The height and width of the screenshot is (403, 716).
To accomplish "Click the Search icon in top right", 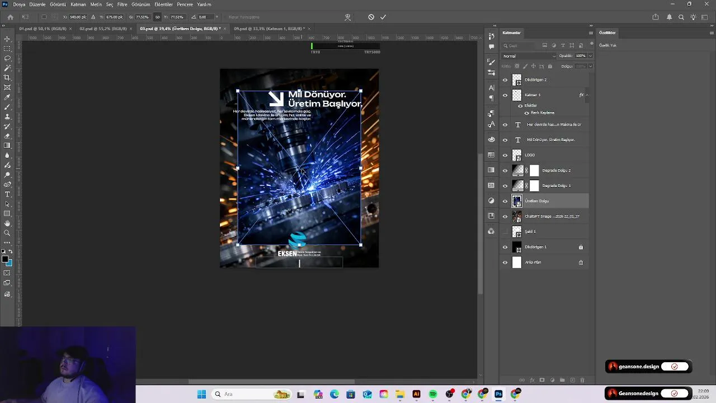I will coord(681,17).
